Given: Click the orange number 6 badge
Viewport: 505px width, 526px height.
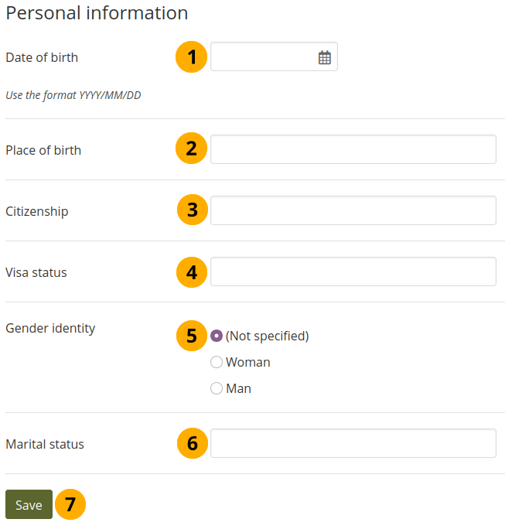Looking at the screenshot, I should [x=193, y=443].
